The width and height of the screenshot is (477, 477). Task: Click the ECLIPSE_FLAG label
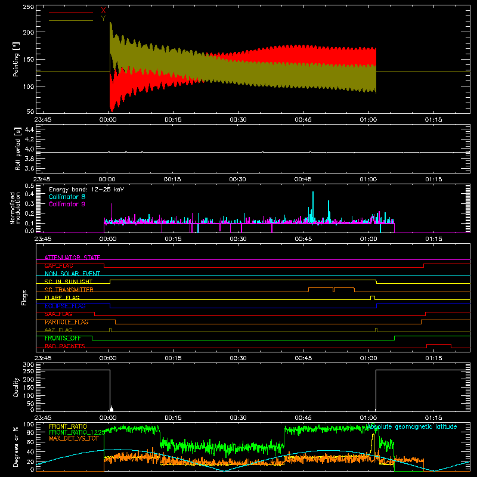pos(65,306)
